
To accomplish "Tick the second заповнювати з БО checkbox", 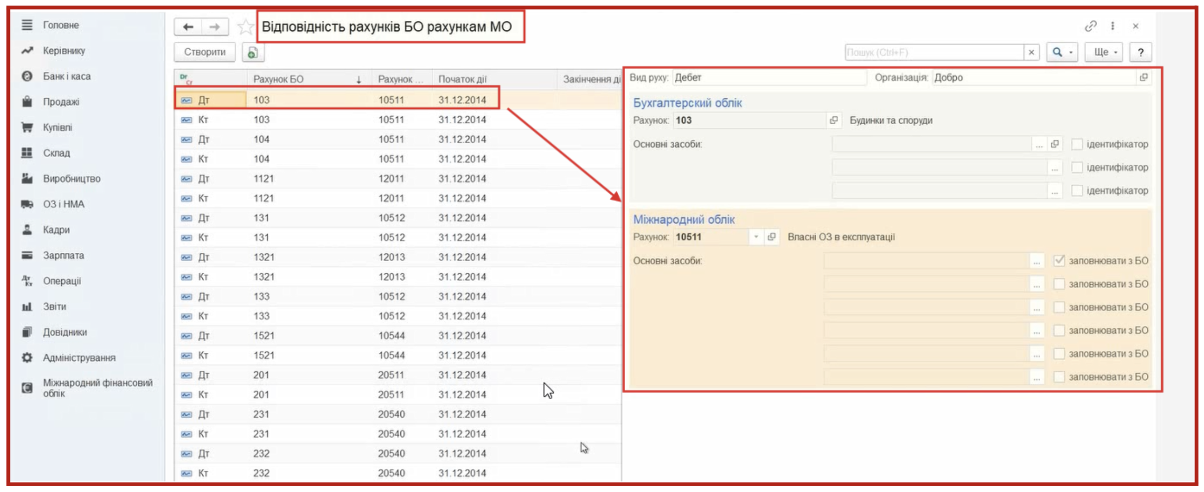I will pos(1059,284).
